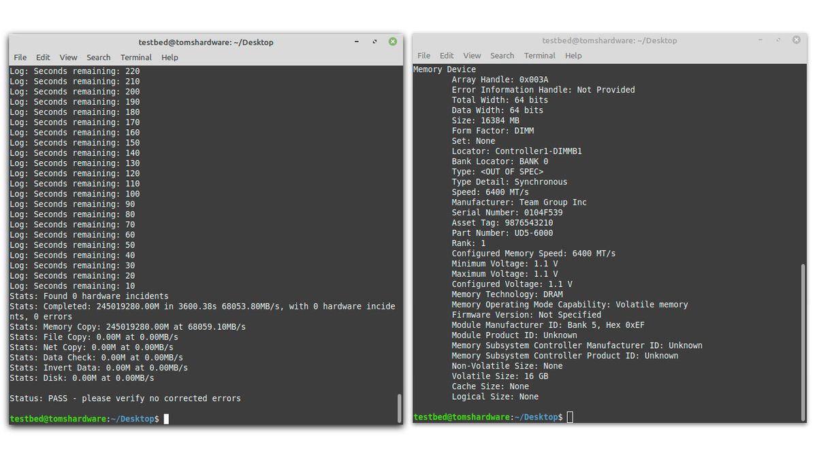
Task: Close the left terminal with green button
Action: pyautogui.click(x=393, y=41)
